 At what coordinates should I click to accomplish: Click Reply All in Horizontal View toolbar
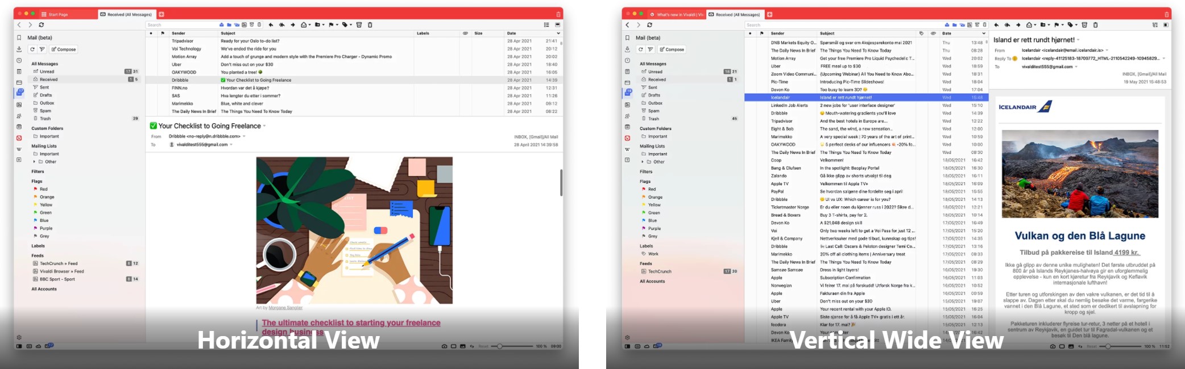(x=282, y=25)
